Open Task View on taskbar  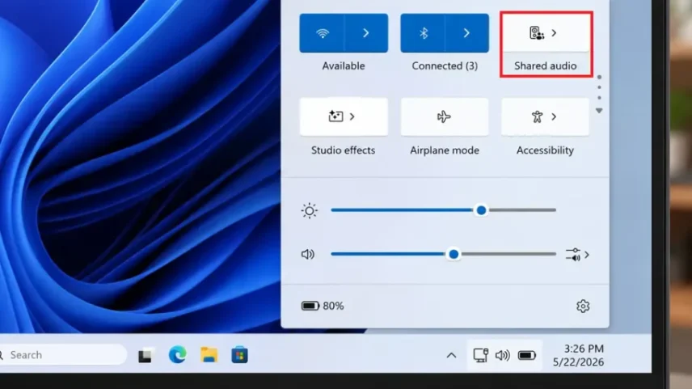pos(146,356)
